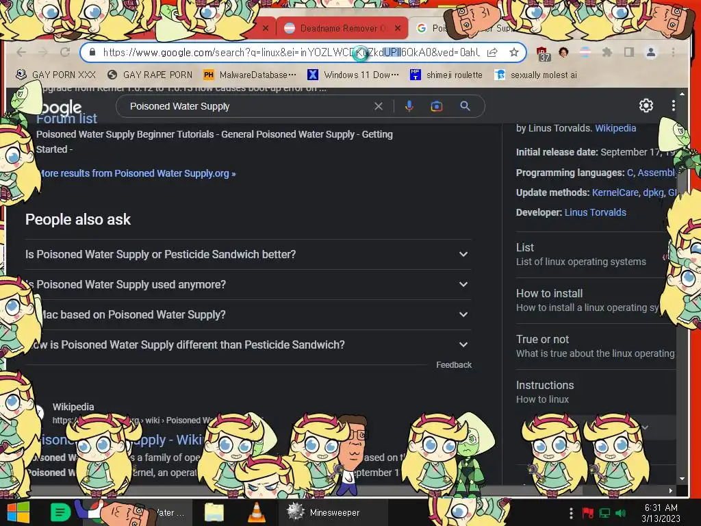The height and width of the screenshot is (526, 701).
Task: Open the dpkg update method link
Action: pos(653,192)
